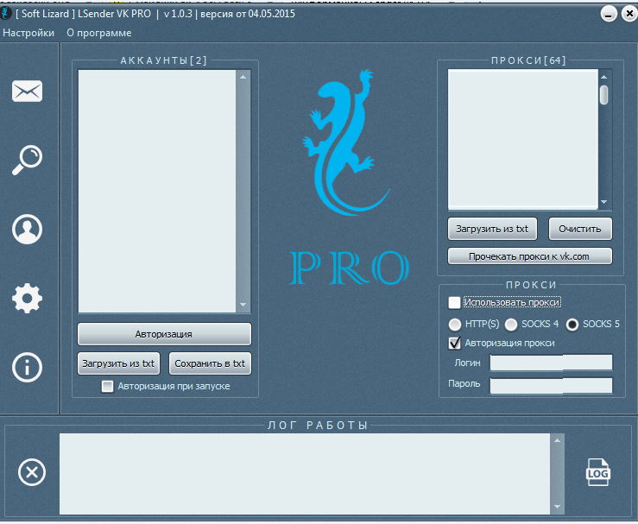Image resolution: width=638 pixels, height=524 pixels.
Task: Click the lizard app icon in title bar
Action: (6, 13)
